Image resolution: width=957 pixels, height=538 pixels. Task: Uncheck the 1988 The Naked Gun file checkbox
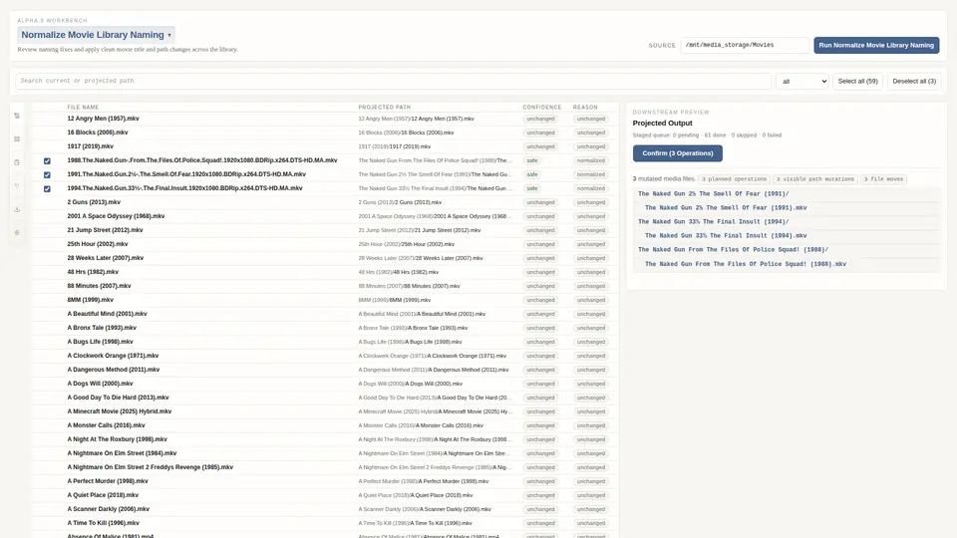(47, 161)
